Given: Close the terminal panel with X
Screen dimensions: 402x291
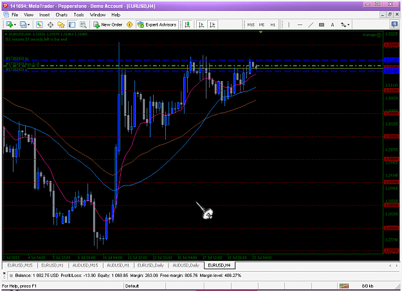Looking at the screenshot, I should point(4,273).
